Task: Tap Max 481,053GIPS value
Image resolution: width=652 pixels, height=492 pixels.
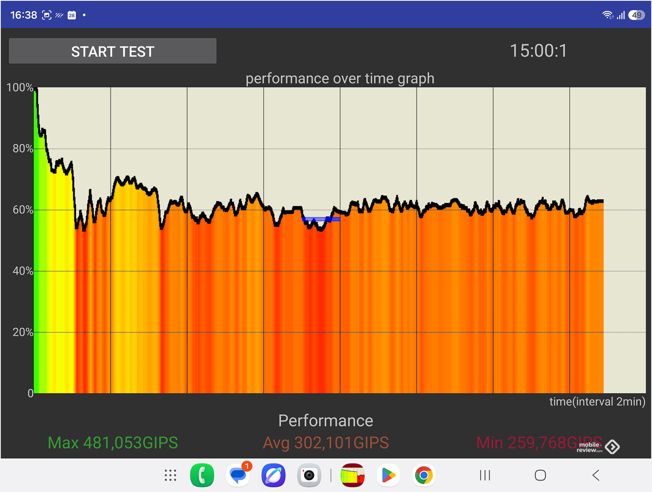Action: click(x=113, y=443)
